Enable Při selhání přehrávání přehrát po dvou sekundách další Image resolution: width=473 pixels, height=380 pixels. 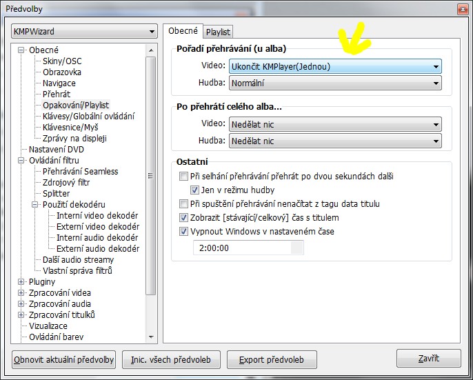183,176
